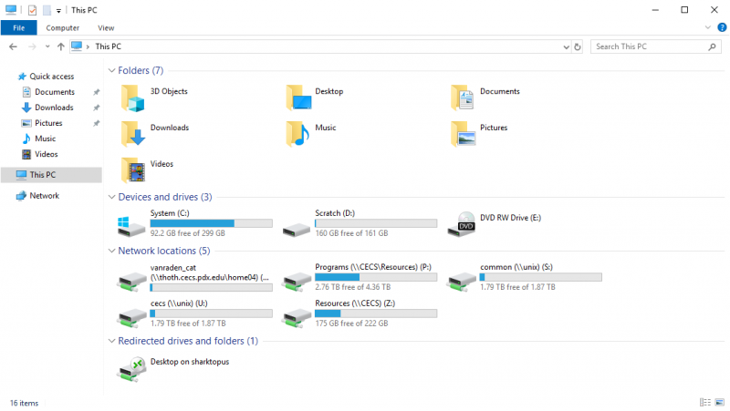
Task: Select the cecs (U:) network drive icon
Action: (x=132, y=318)
